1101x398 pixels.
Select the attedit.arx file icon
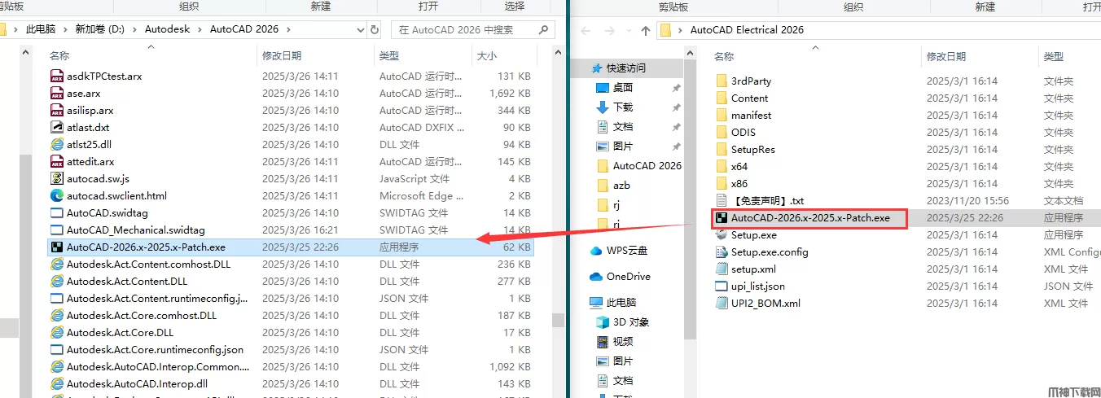click(x=57, y=161)
